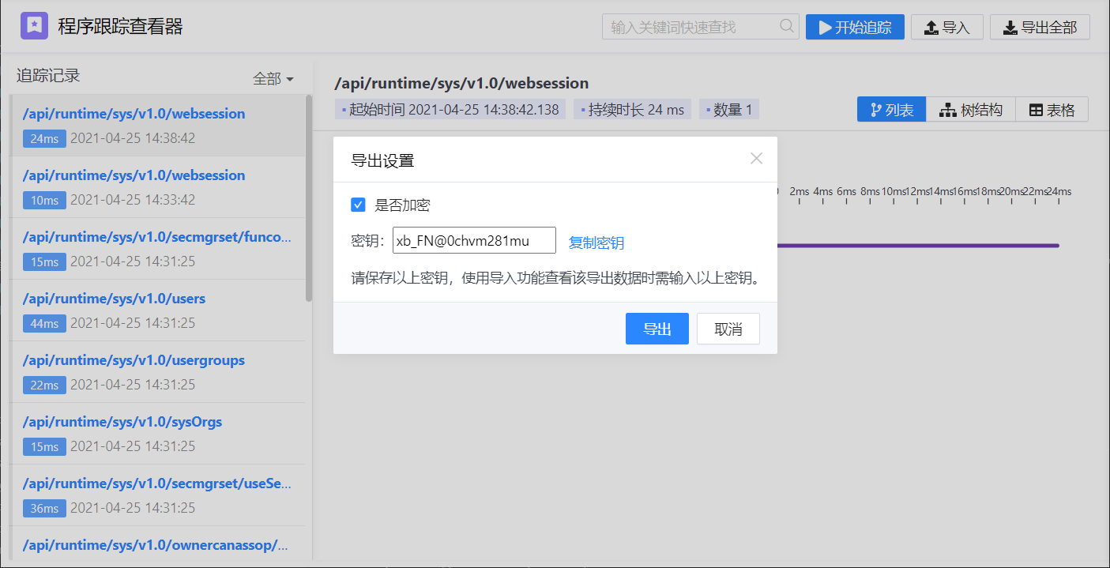Switch to the 表格 table view tab
Viewport: 1110px width, 568px height.
(x=1052, y=110)
